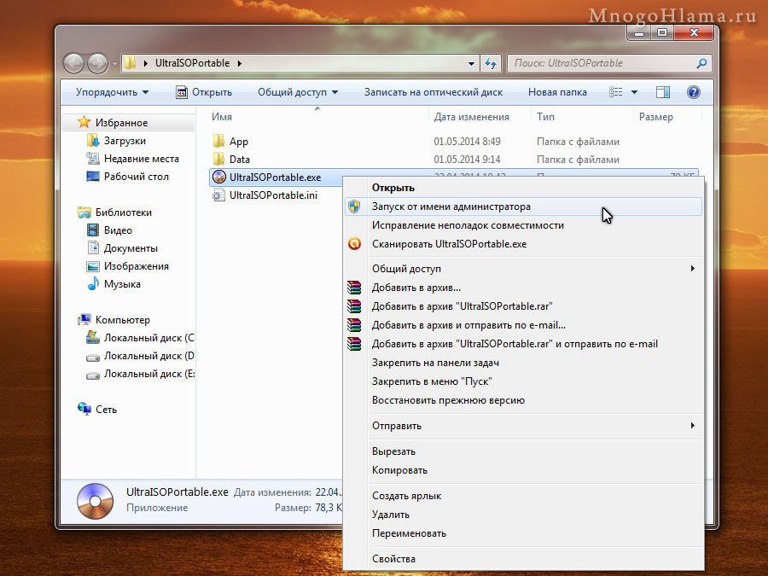Screen dimensions: 768x576
Task: Click the UltraISOPortable.ini file icon
Action: click(218, 195)
